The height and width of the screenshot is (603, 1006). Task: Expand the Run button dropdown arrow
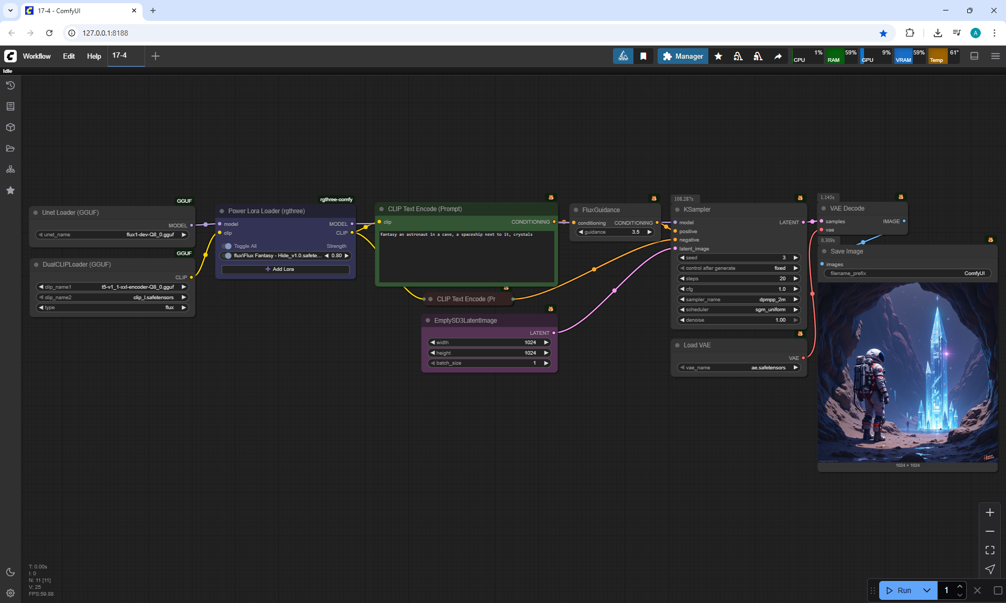(926, 590)
